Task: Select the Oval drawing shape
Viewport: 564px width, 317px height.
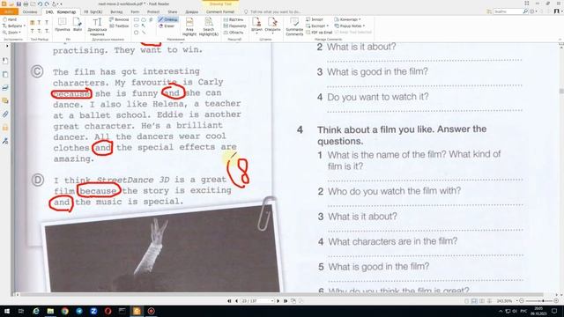Action: pos(137,26)
